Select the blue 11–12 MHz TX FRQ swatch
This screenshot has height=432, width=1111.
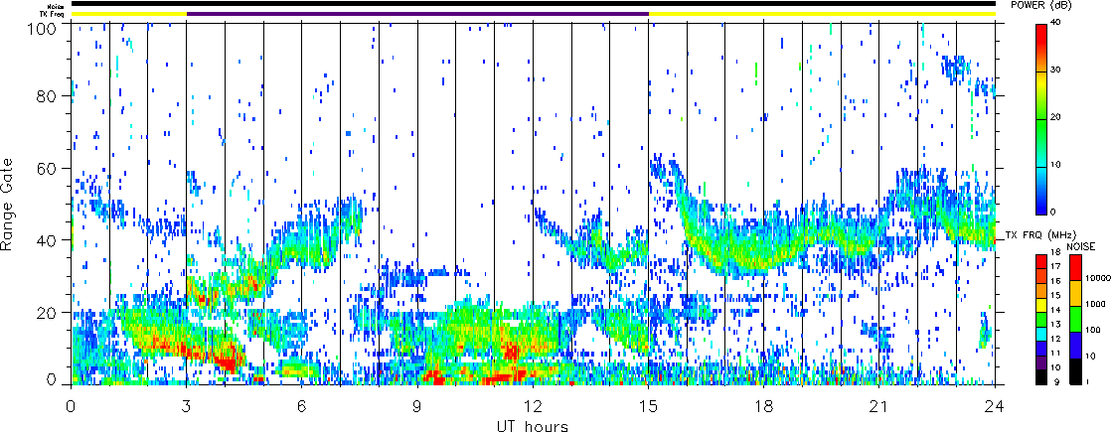(1041, 349)
